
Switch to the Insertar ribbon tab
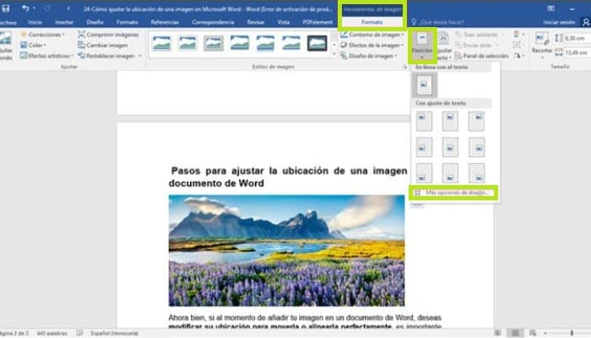[64, 22]
